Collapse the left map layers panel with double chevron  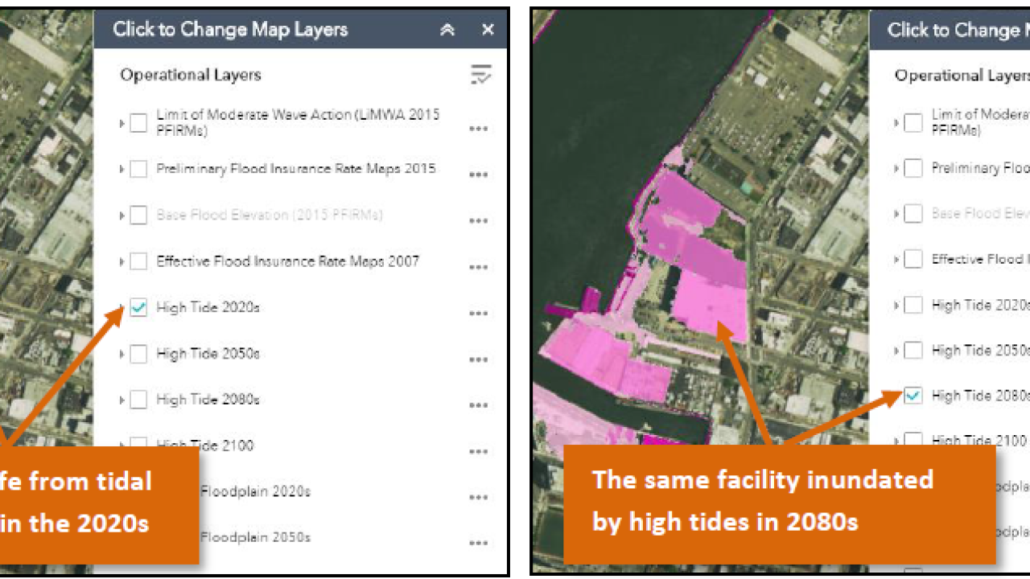(447, 30)
